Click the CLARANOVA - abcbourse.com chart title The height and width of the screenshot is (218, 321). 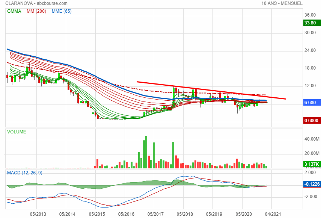click(x=36, y=3)
